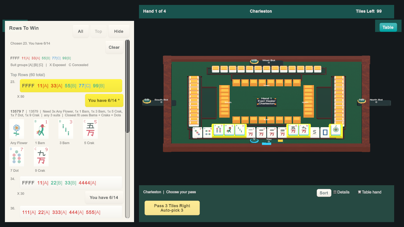Select the highlighted flower tile at hand's end

coord(336,130)
